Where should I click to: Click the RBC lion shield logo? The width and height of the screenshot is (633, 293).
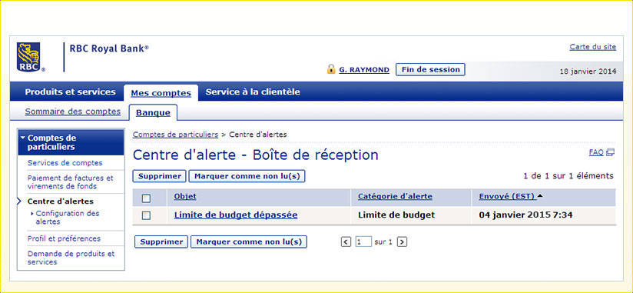(28, 57)
